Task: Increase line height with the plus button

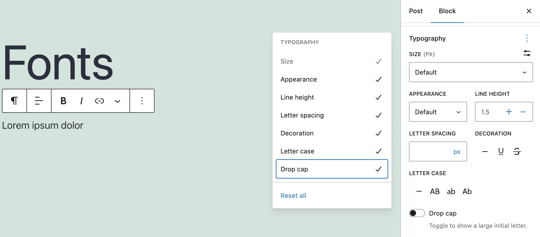Action: pyautogui.click(x=509, y=112)
